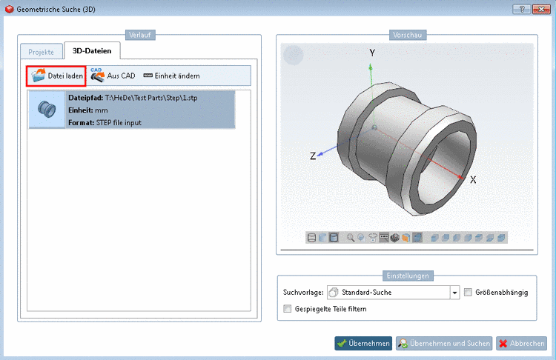
Task: Click the last of seven view cube icons
Action: click(501, 237)
